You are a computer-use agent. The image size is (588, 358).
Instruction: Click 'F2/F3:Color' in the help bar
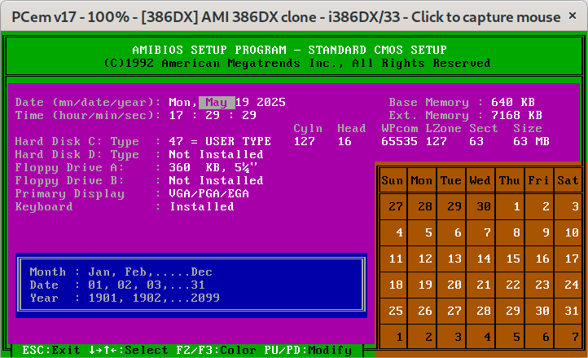pyautogui.click(x=217, y=350)
